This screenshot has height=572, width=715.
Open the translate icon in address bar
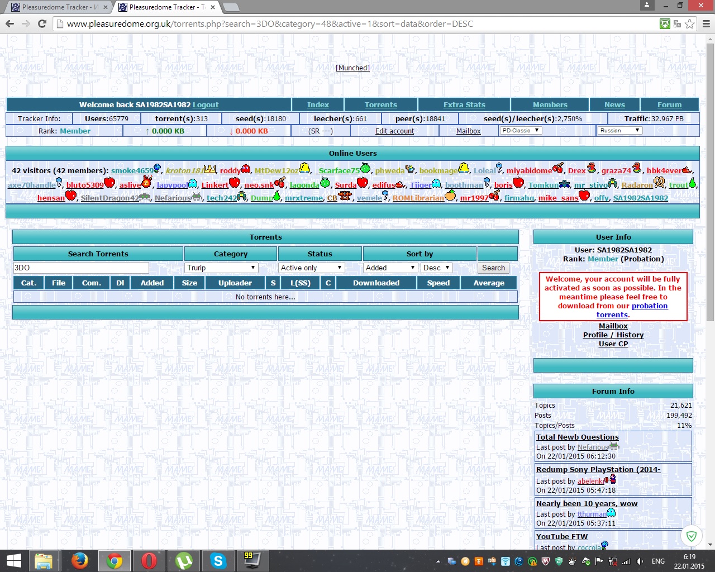677,23
